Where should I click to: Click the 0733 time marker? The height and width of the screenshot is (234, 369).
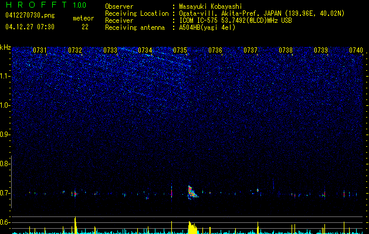point(110,50)
